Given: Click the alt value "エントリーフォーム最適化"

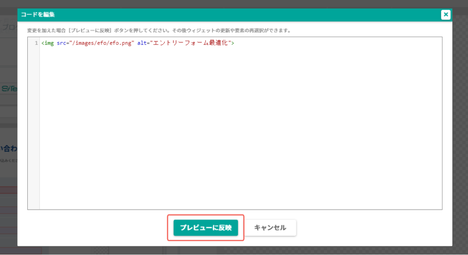Looking at the screenshot, I should (191, 43).
